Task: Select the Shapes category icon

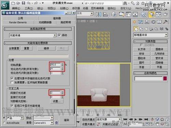Action: (141, 29)
